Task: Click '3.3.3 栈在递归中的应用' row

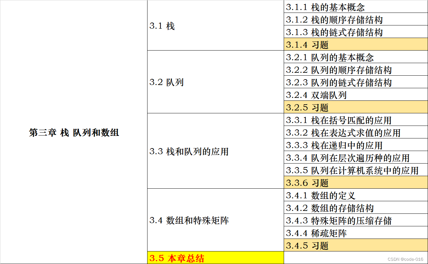Action: click(356, 145)
